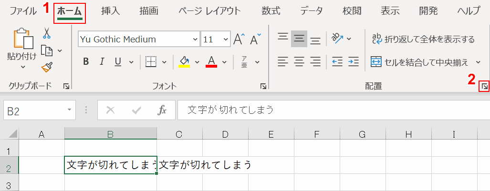
Task: Click cell C2 with 文字が切れてしまう
Action: (180, 165)
